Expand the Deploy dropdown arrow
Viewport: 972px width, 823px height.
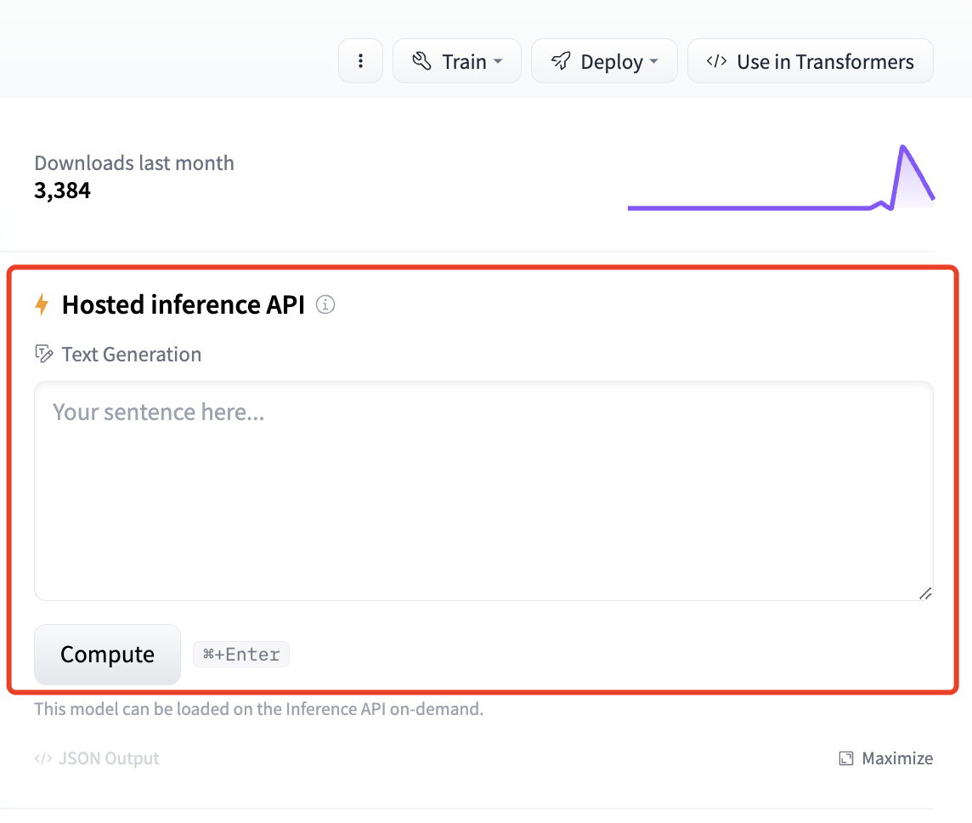click(654, 61)
